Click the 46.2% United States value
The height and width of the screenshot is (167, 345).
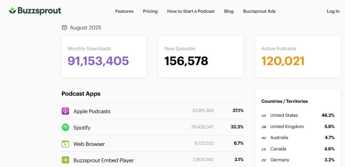point(328,115)
